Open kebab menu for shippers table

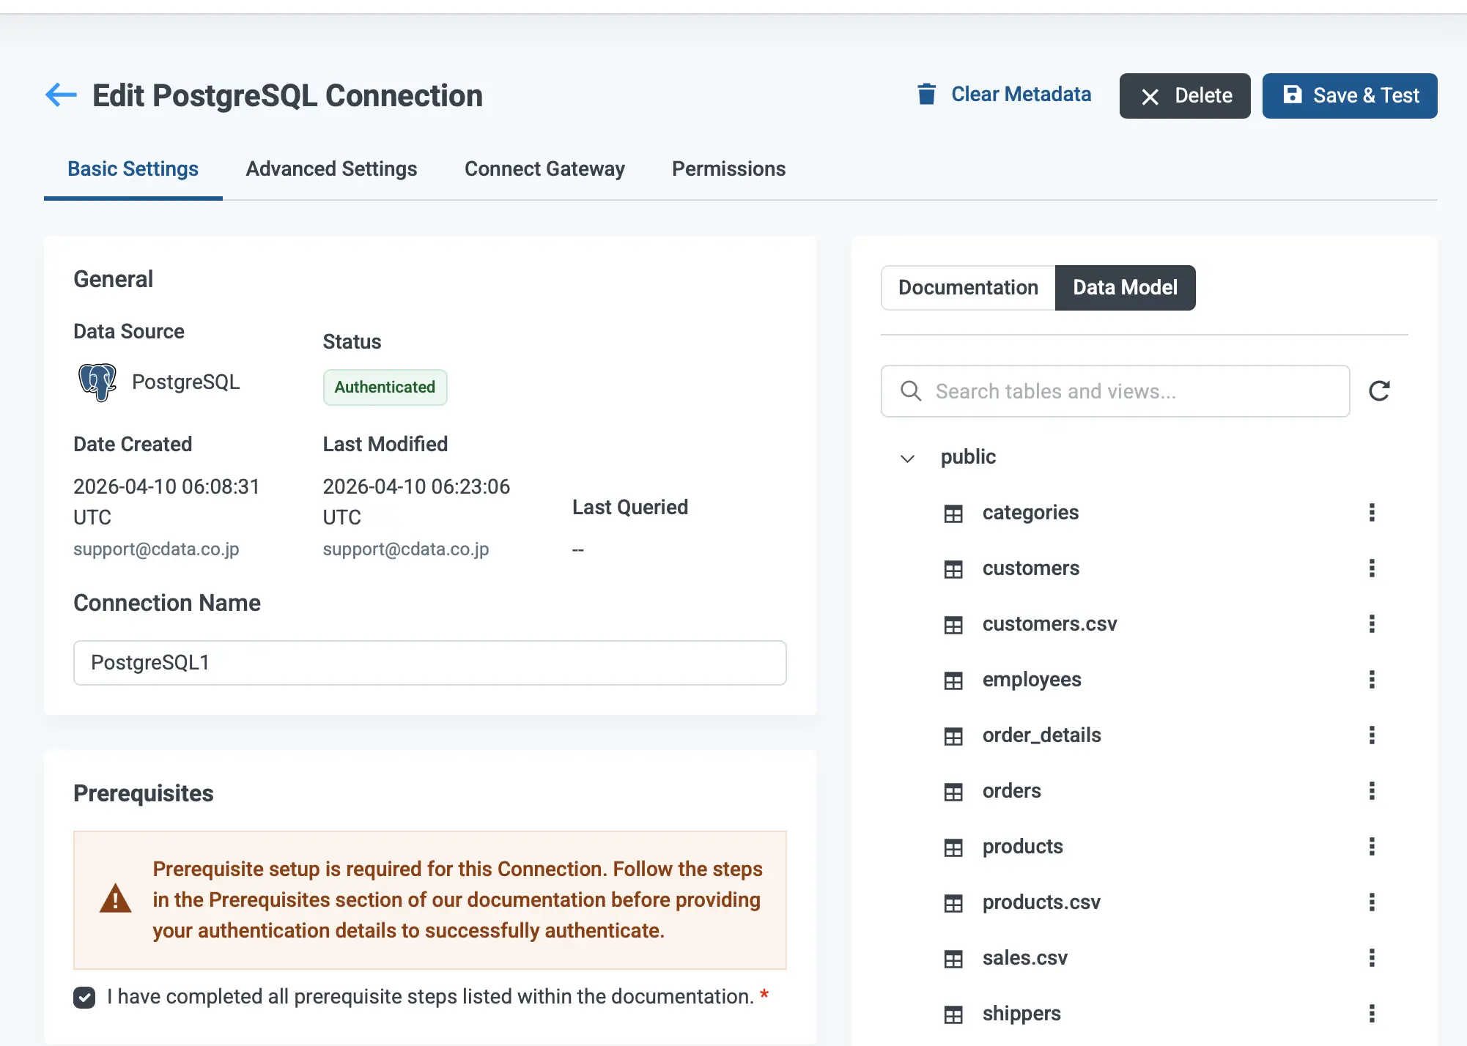coord(1372,1014)
